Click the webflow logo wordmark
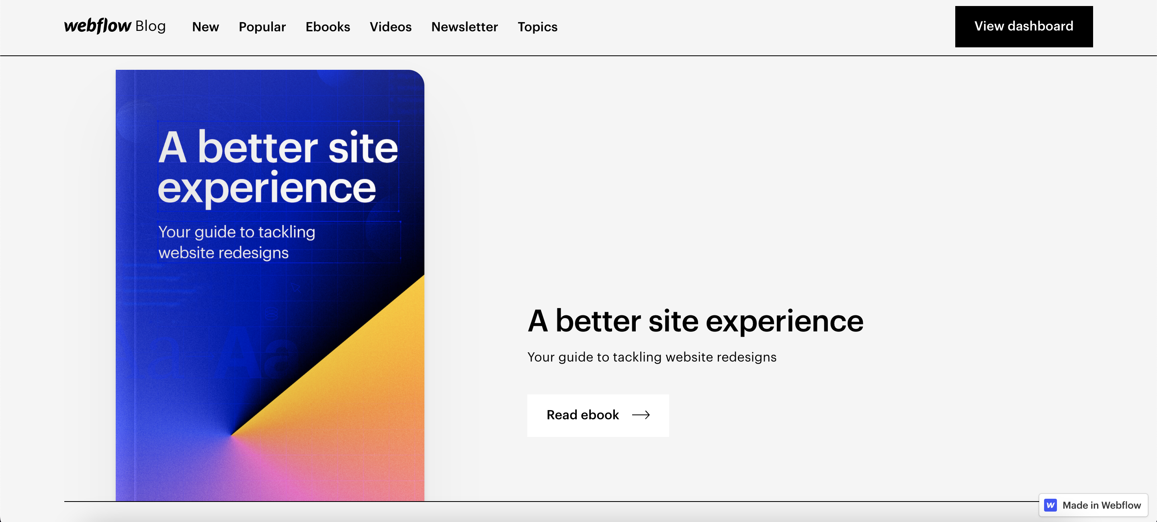Viewport: 1157px width, 522px height. click(x=98, y=26)
